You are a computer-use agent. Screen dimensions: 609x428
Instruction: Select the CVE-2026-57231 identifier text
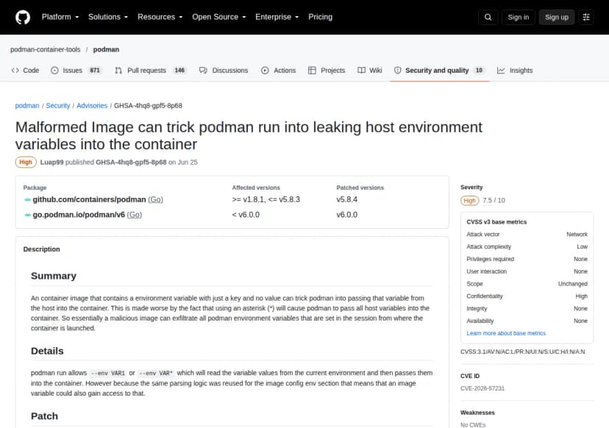[x=482, y=388]
